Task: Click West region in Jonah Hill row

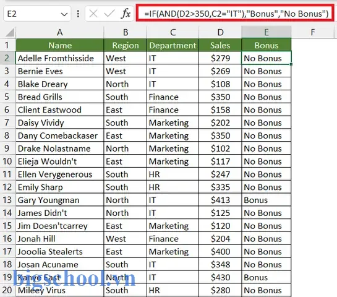Action: [x=126, y=239]
